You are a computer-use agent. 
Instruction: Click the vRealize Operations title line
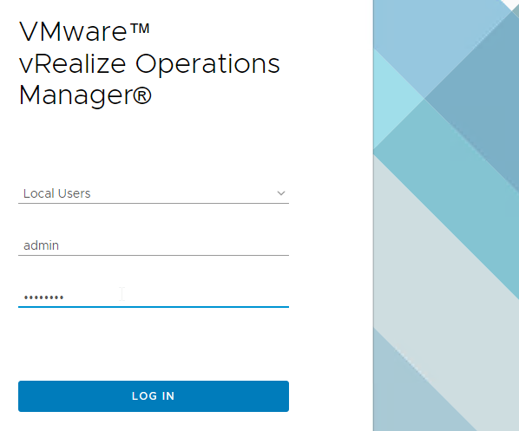[149, 64]
